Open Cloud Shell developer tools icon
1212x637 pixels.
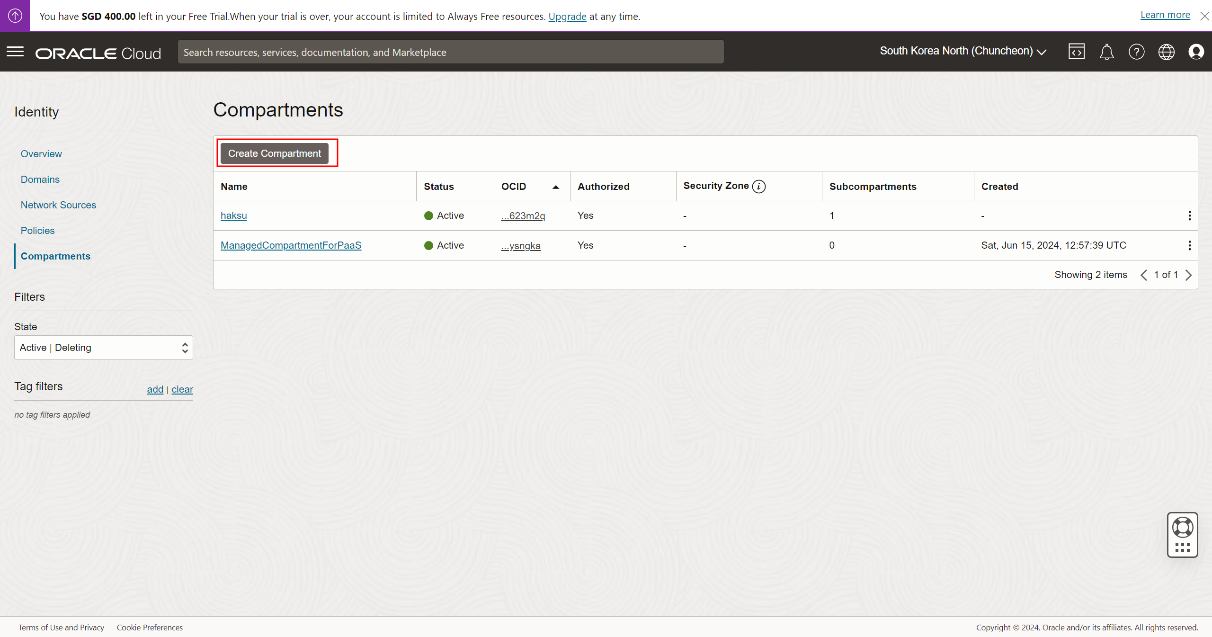[x=1076, y=52]
